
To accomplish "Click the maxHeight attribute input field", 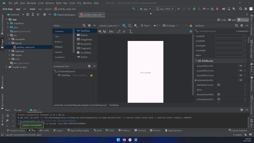I will [x=229, y=50].
